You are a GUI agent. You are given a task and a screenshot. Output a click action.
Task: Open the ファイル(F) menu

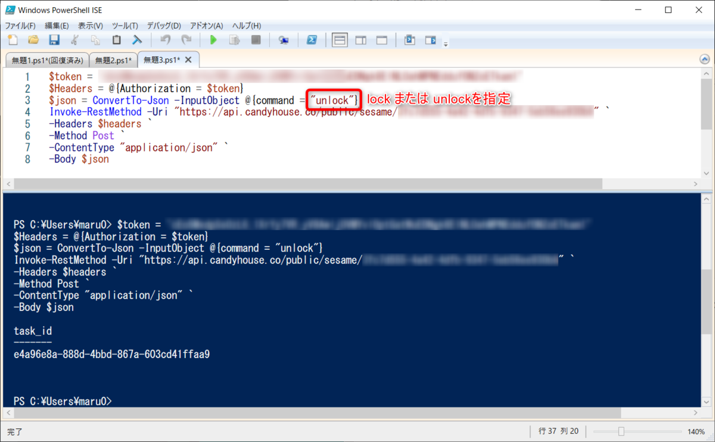click(20, 26)
